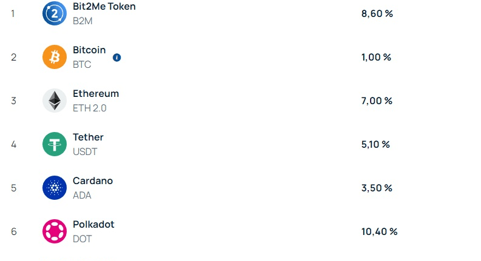Click the USDT ticker label

tap(85, 151)
